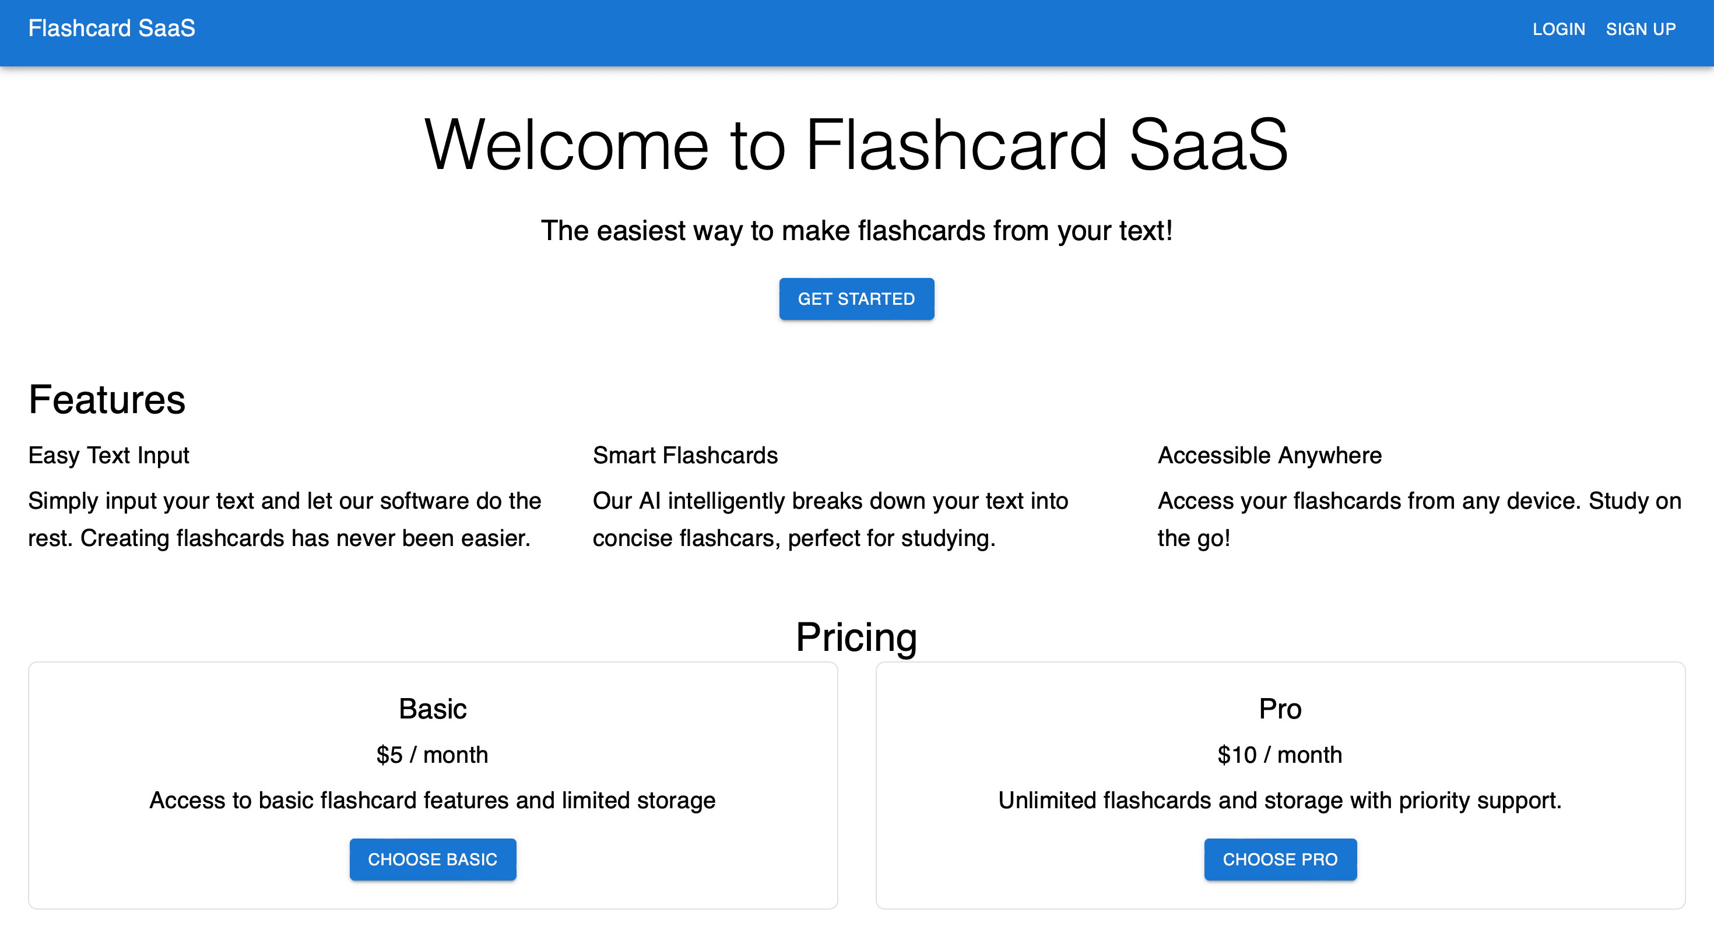Image resolution: width=1714 pixels, height=944 pixels.
Task: Click the Pricing section heading
Action: [x=856, y=637]
